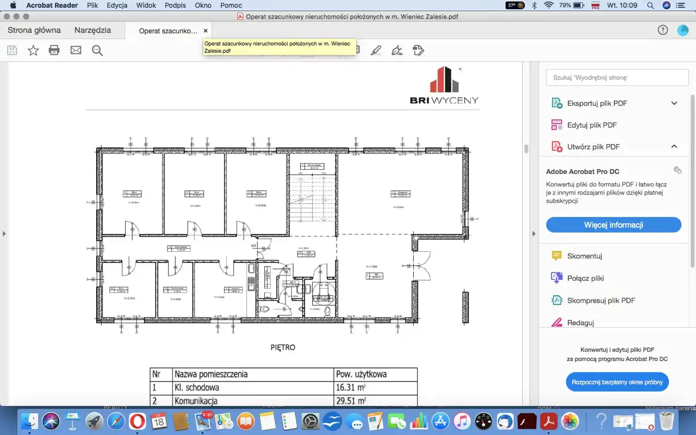Select the highlight text marker tool
The image size is (696, 435).
(376, 51)
